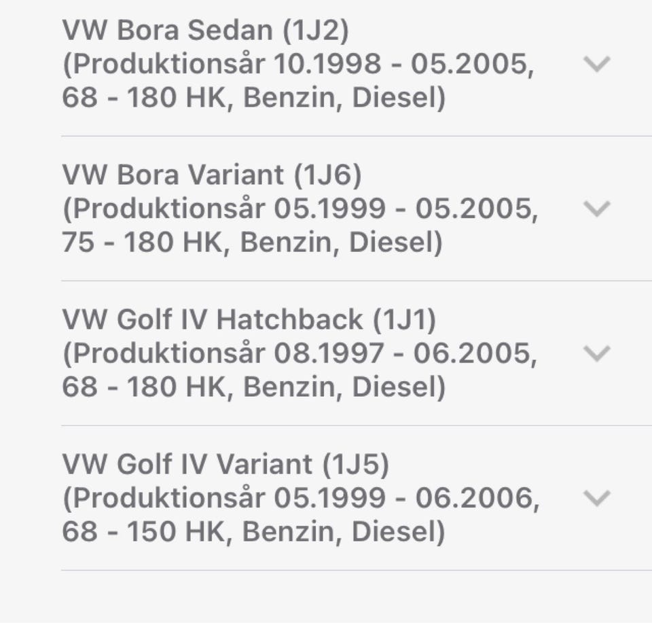Viewport: 652px width, 623px height.
Task: Select the VW Golf IV Variant title
Action: click(x=190, y=464)
